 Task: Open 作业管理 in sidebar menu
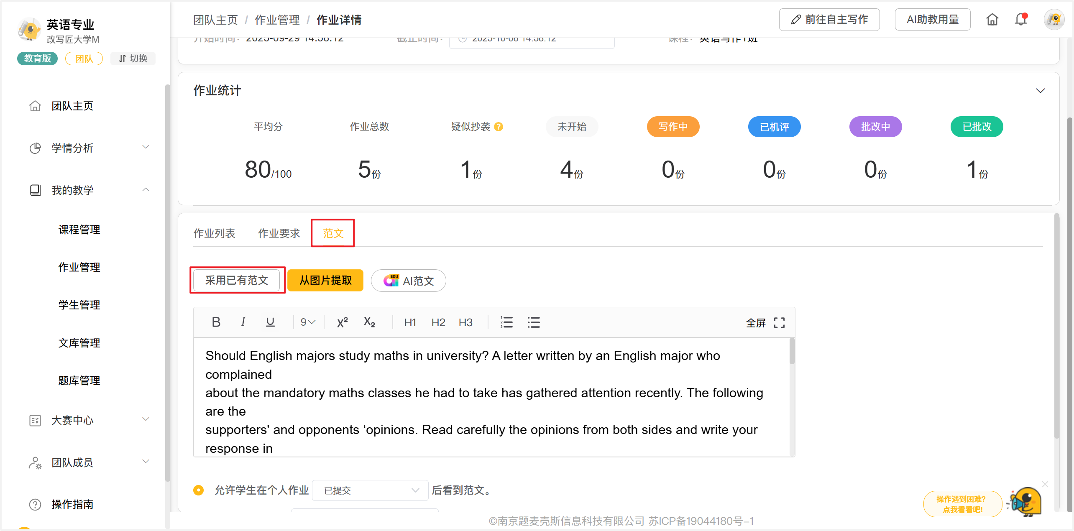point(79,267)
